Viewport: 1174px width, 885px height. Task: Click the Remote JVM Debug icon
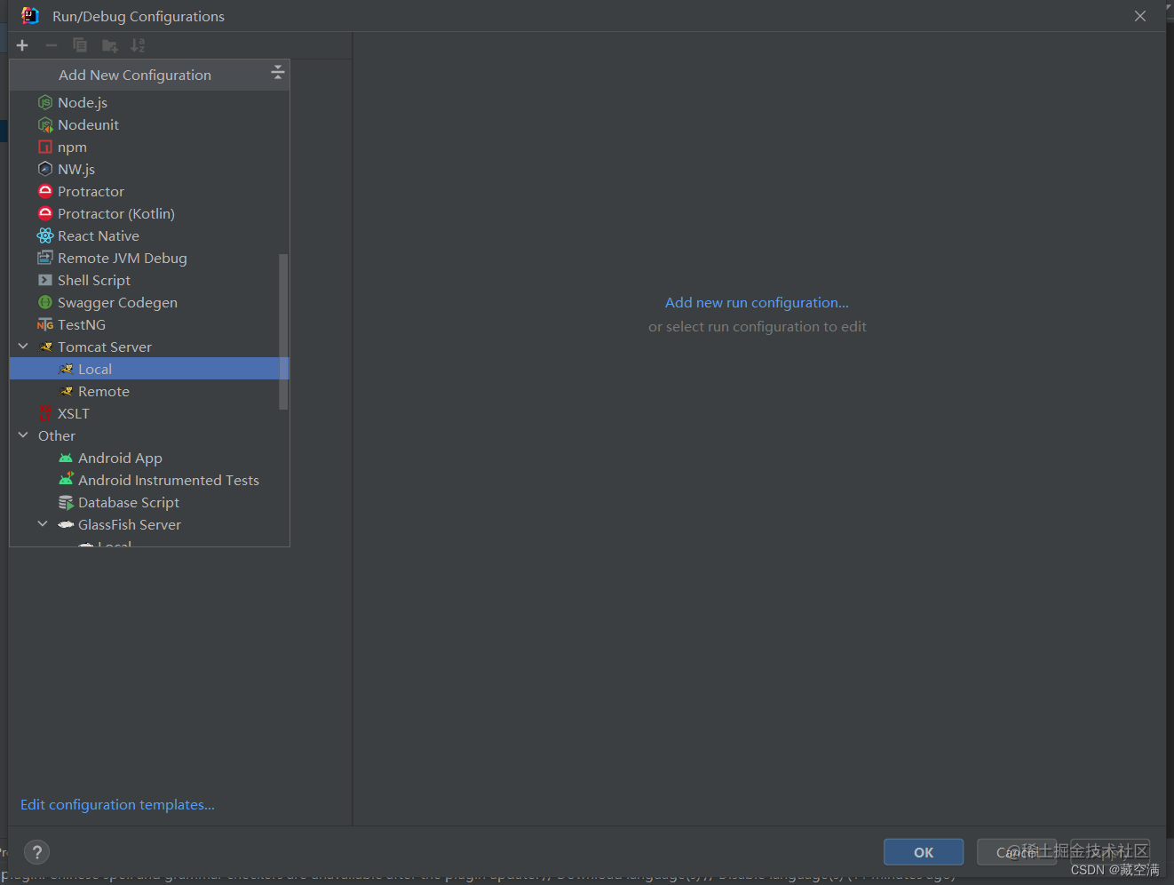(x=45, y=258)
